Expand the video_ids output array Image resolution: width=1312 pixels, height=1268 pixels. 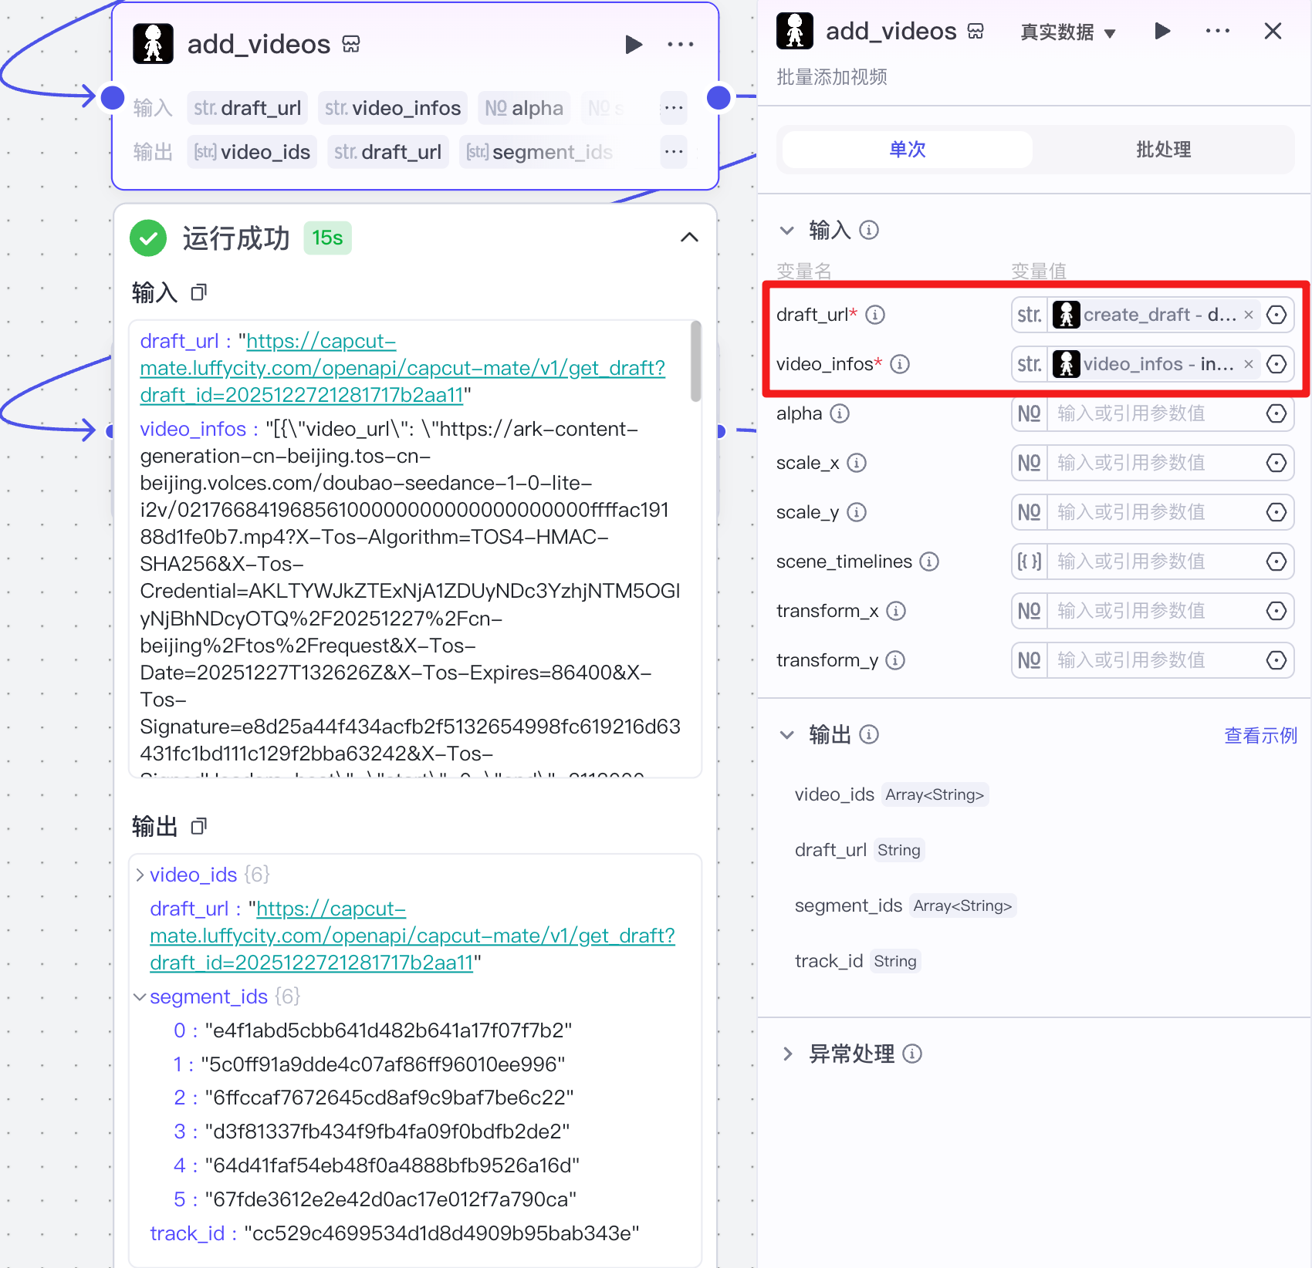[x=140, y=875]
